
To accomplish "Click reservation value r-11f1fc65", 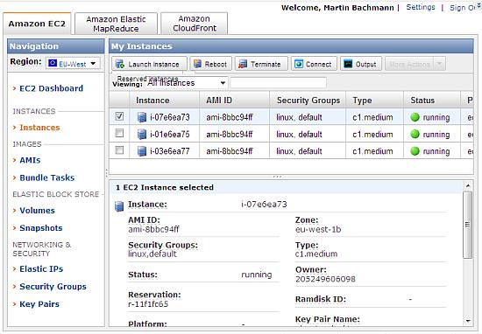I will pyautogui.click(x=148, y=304).
